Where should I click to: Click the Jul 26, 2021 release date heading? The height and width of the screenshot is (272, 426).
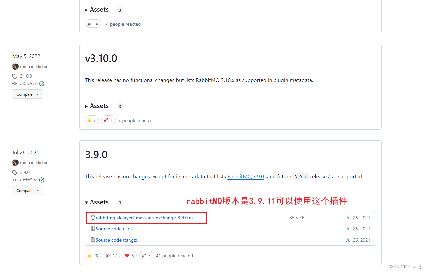click(26, 153)
